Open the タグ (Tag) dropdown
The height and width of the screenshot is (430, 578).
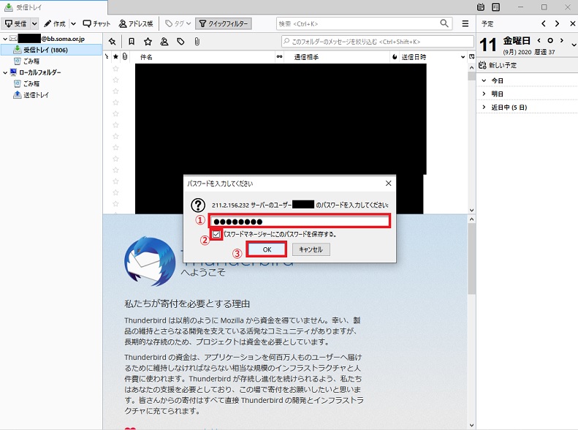(178, 23)
